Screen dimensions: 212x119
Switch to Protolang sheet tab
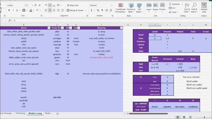(x=20, y=113)
